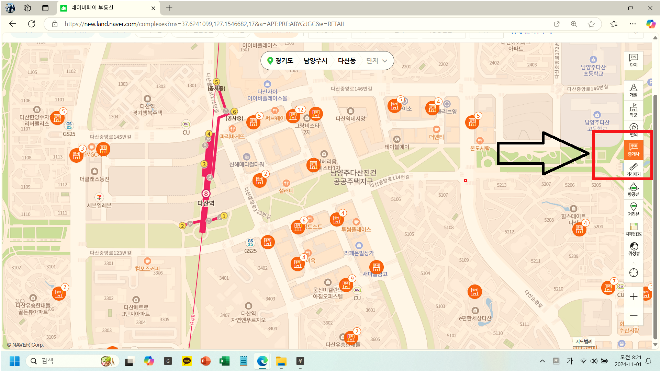The image size is (661, 372).
Task: Toggle the 단지 complex markers button
Action: [x=634, y=61]
